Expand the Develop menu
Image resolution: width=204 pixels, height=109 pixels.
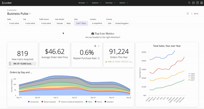tap(110, 3)
